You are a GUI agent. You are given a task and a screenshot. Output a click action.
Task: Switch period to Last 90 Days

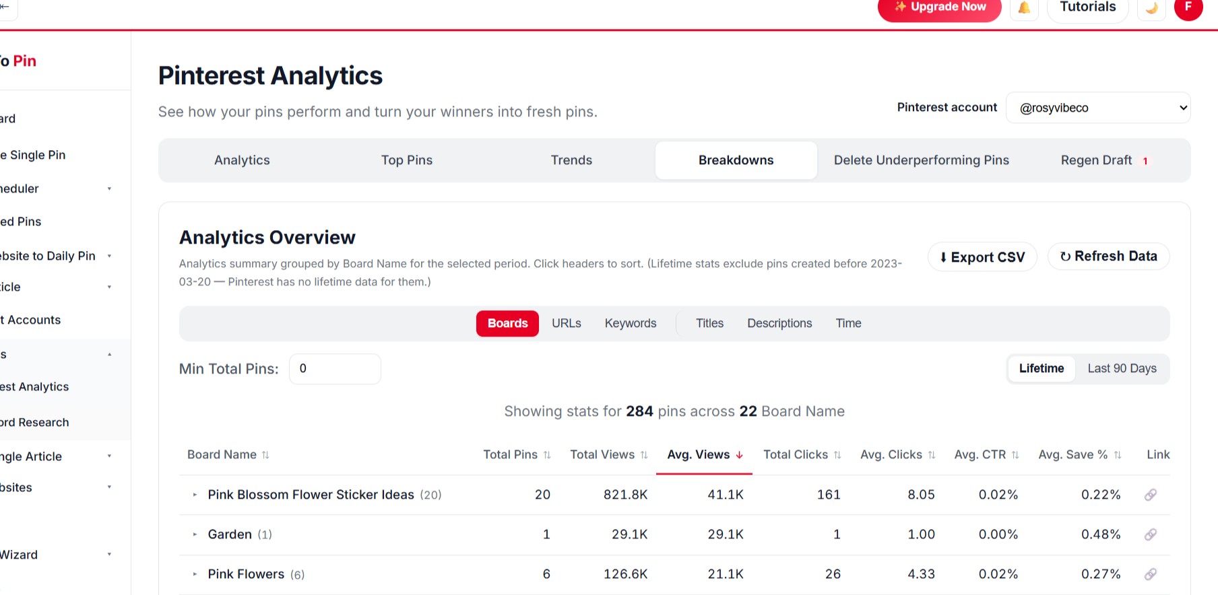click(1122, 369)
